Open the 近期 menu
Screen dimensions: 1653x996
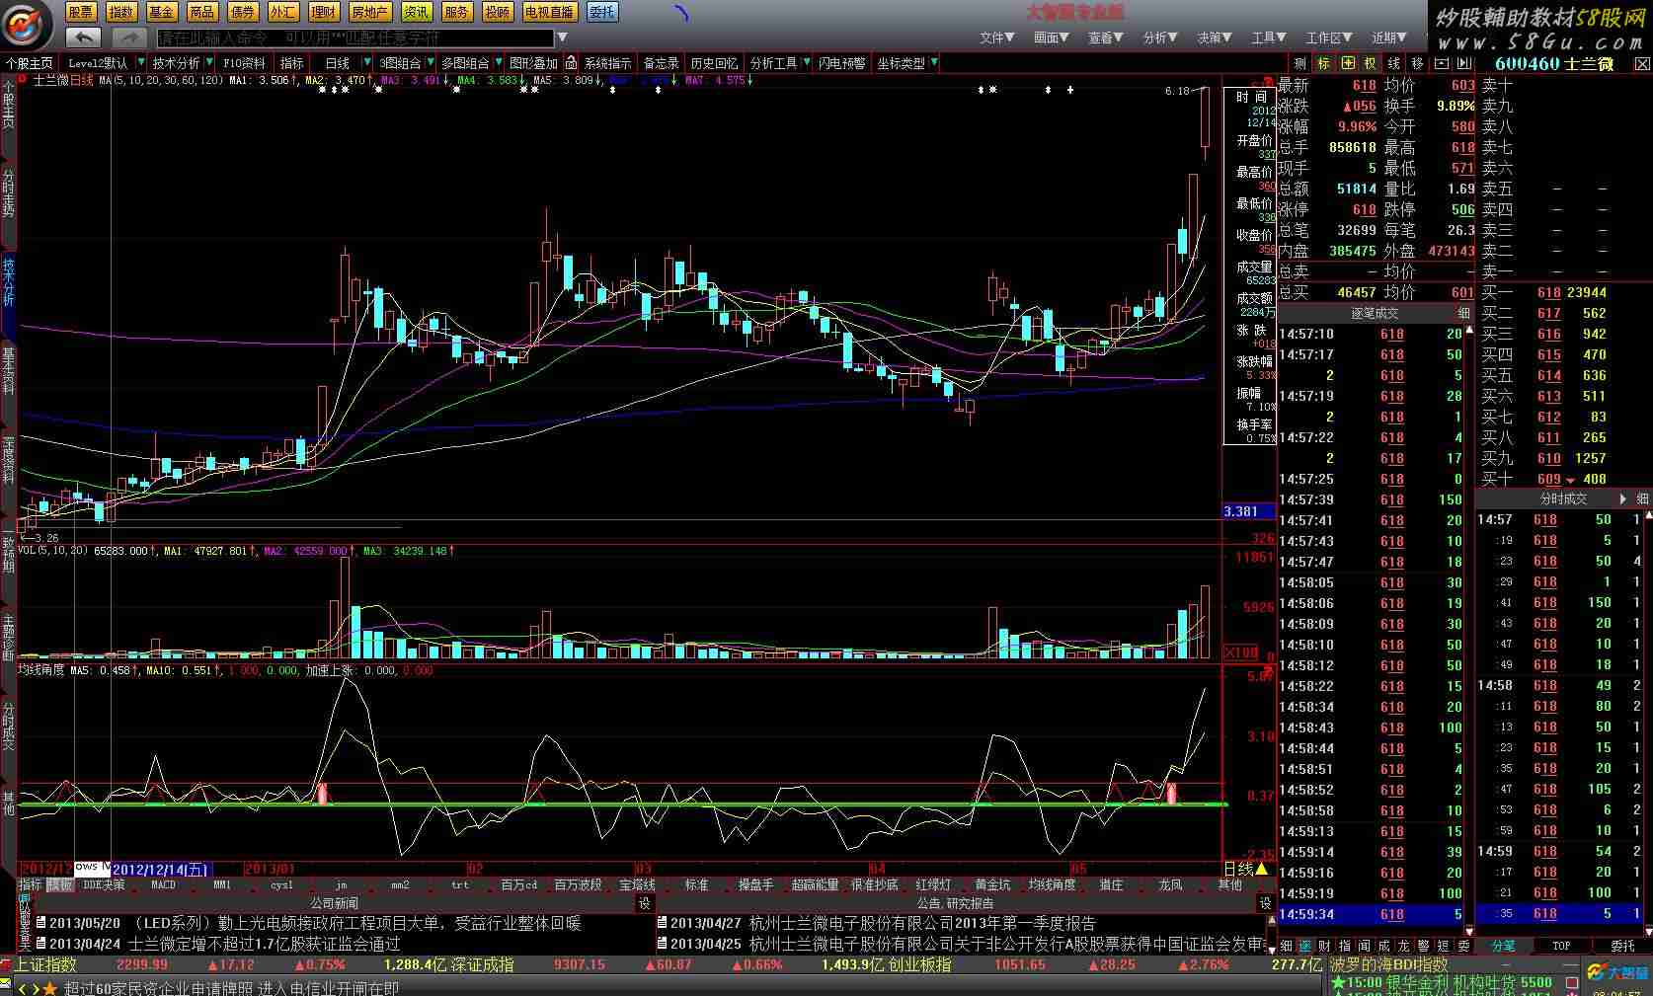point(1388,38)
